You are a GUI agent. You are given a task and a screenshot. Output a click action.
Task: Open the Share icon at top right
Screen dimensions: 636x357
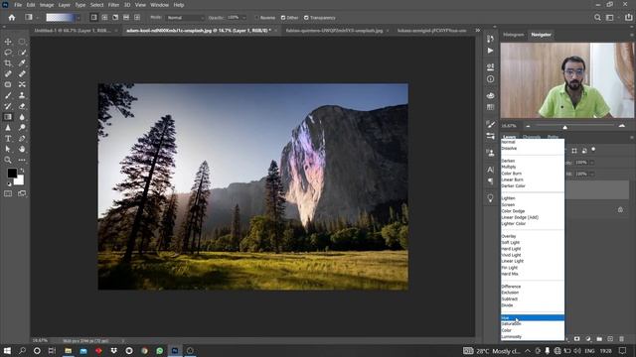[x=629, y=18]
